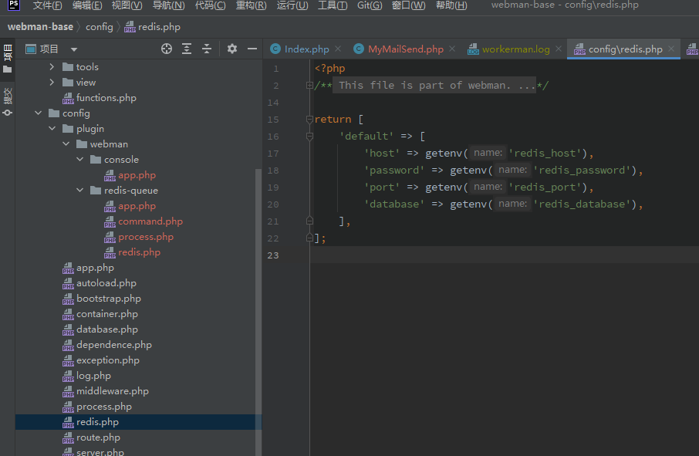The width and height of the screenshot is (699, 456).
Task: Toggle the project tool window sidebar button
Action: tap(8, 59)
